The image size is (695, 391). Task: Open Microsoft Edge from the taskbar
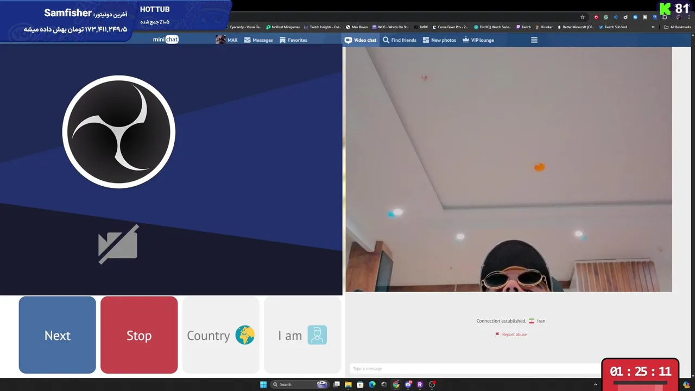point(372,384)
